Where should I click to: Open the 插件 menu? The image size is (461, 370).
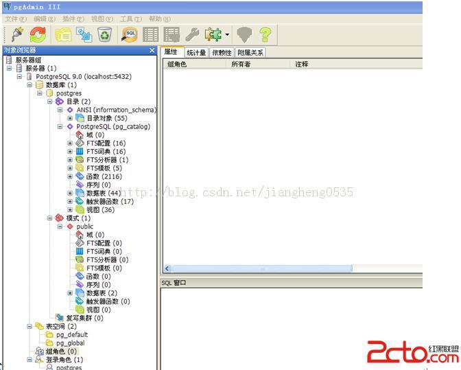coord(73,19)
